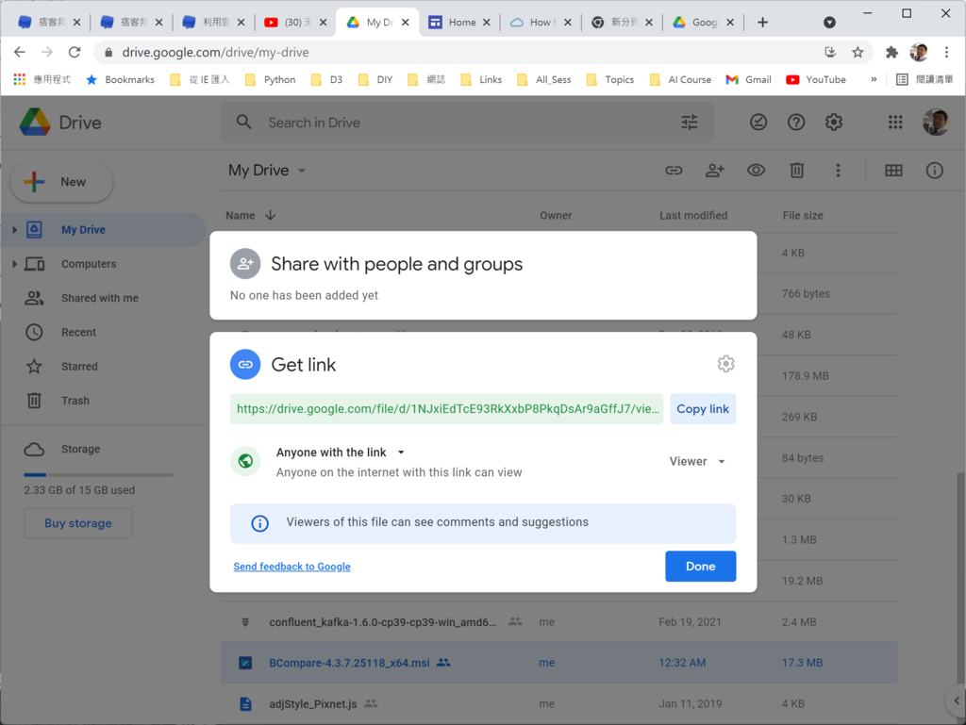Open a new browser tab
This screenshot has width=966, height=725.
(762, 23)
